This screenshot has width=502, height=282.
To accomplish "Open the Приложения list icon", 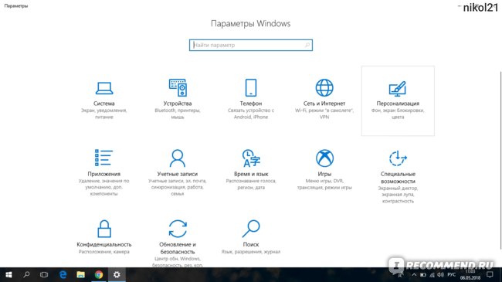I will [103, 158].
